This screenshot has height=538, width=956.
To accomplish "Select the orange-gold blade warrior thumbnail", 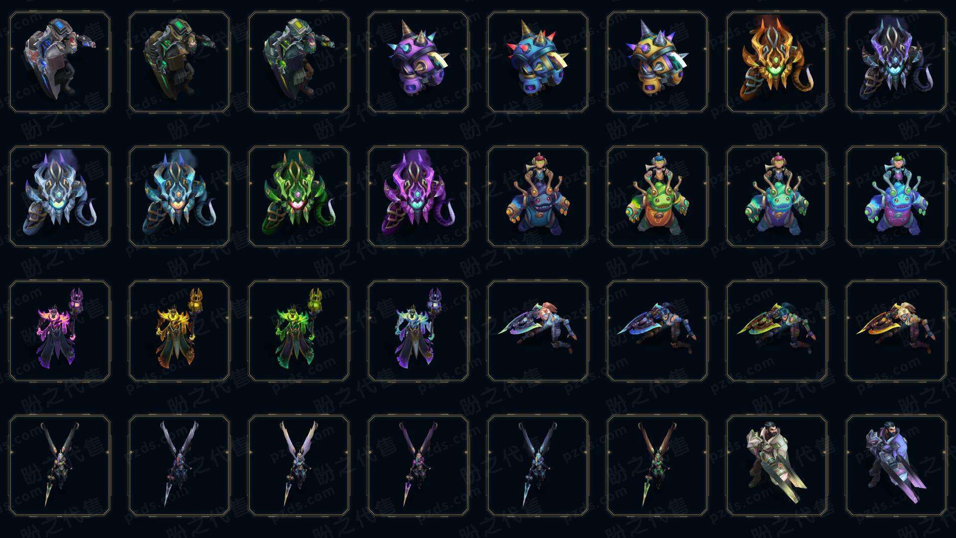I will (x=896, y=331).
